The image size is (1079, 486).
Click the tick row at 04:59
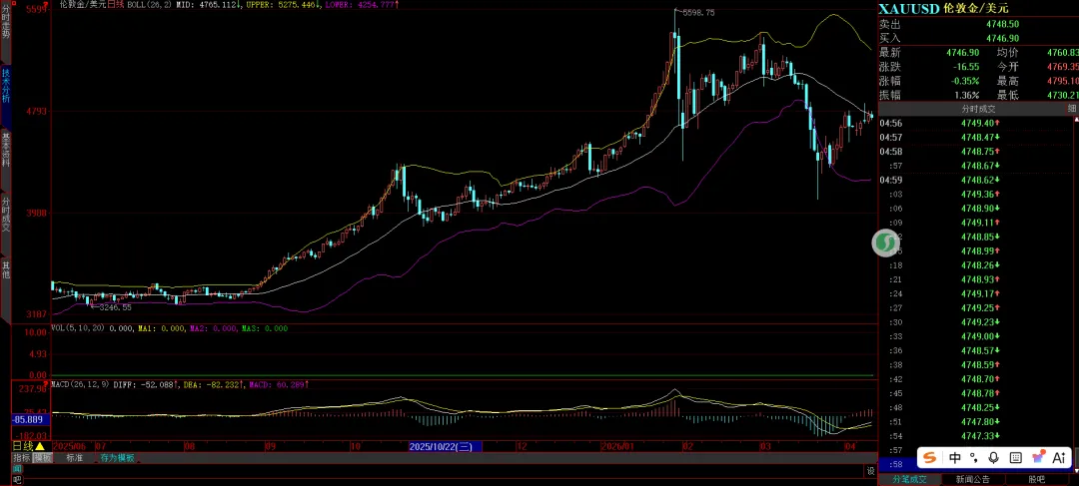[978, 180]
